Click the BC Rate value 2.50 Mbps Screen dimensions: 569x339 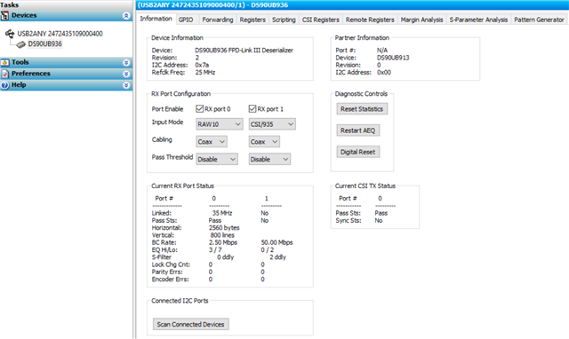tap(223, 242)
